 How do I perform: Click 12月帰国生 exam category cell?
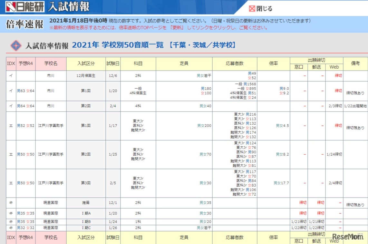[x=86, y=76]
